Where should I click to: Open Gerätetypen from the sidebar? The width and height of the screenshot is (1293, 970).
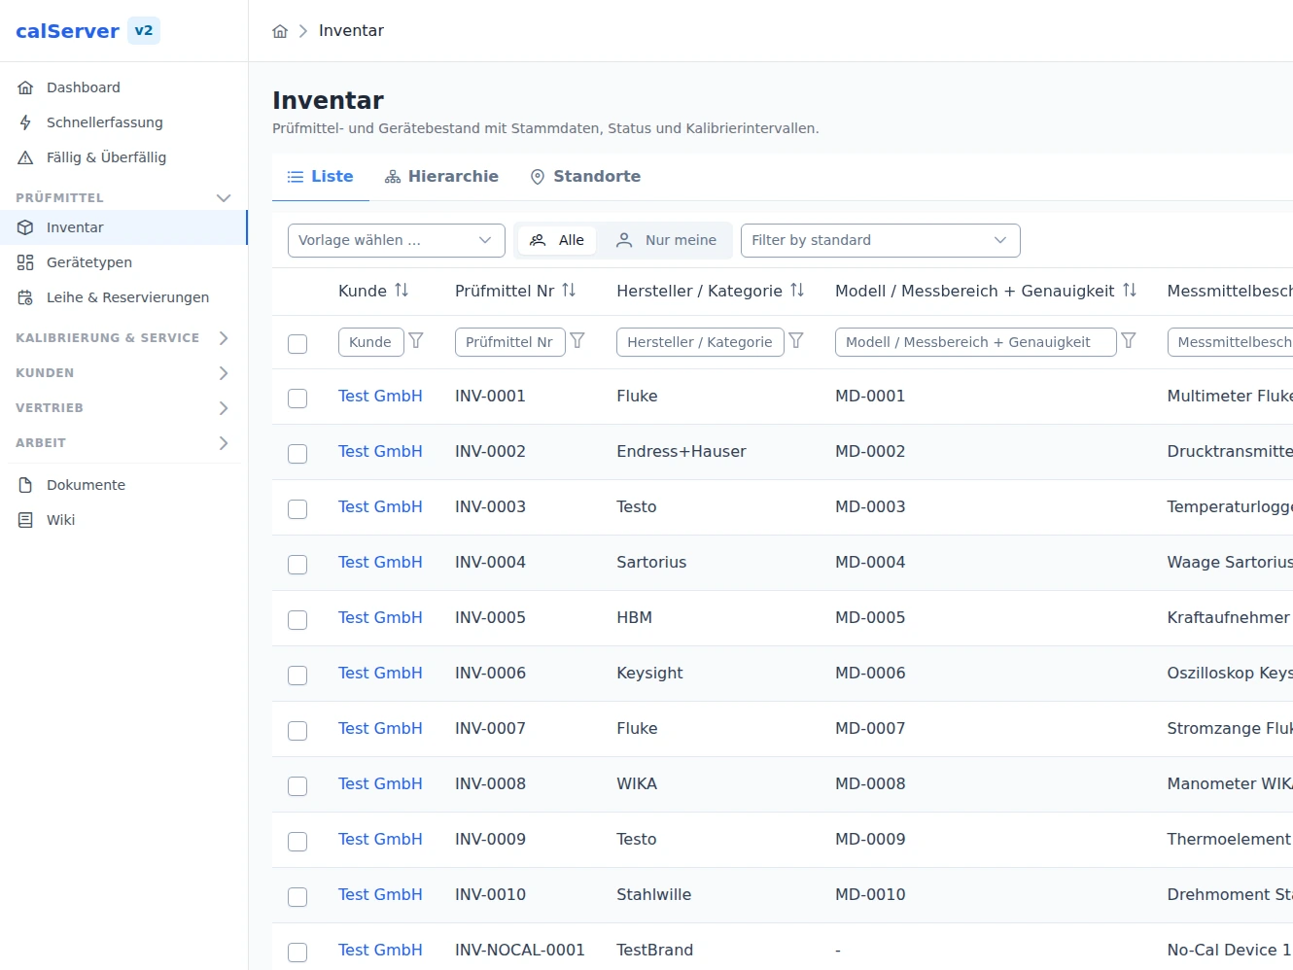point(123,262)
